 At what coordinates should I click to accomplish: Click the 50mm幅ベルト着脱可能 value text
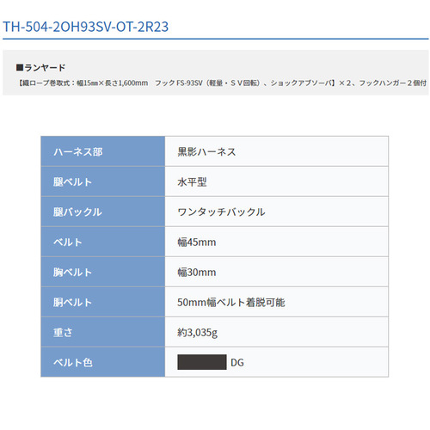[x=231, y=302]
